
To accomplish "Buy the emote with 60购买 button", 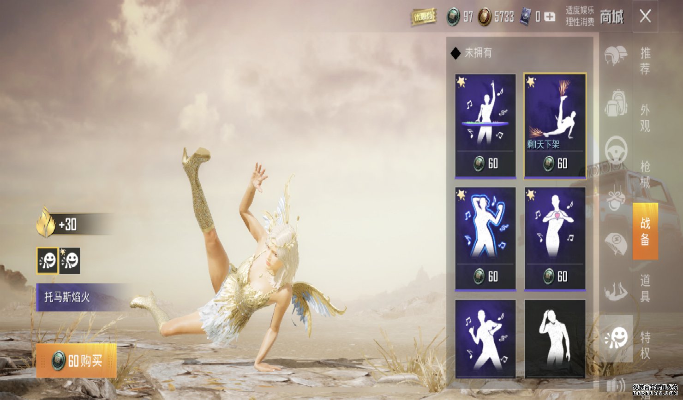I will (x=77, y=361).
